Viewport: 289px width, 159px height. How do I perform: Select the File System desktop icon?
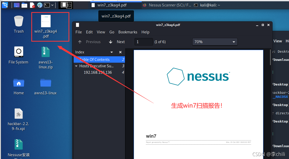[x=18, y=55]
